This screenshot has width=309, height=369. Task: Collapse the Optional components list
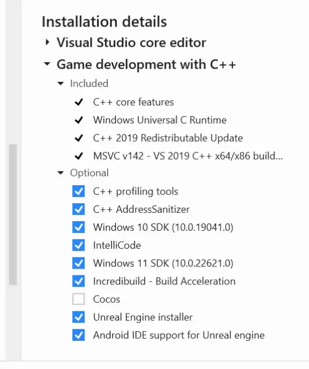pos(60,173)
